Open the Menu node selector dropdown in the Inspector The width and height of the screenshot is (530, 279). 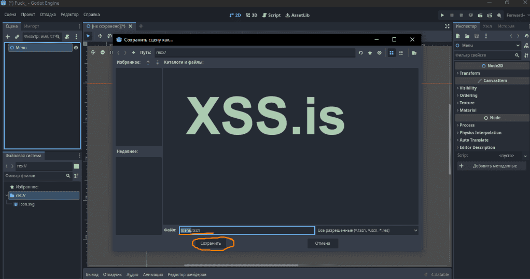point(487,45)
